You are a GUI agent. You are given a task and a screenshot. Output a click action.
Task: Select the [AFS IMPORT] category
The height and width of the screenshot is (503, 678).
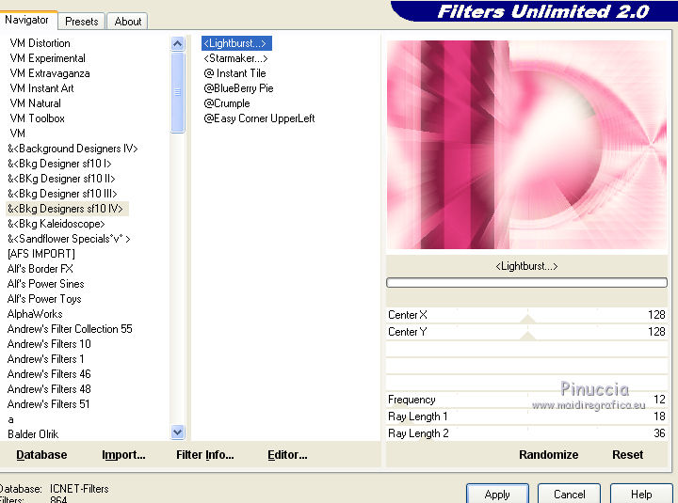[41, 254]
